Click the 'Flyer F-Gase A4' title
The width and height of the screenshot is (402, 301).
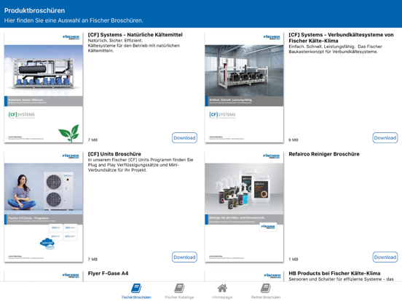(108, 273)
